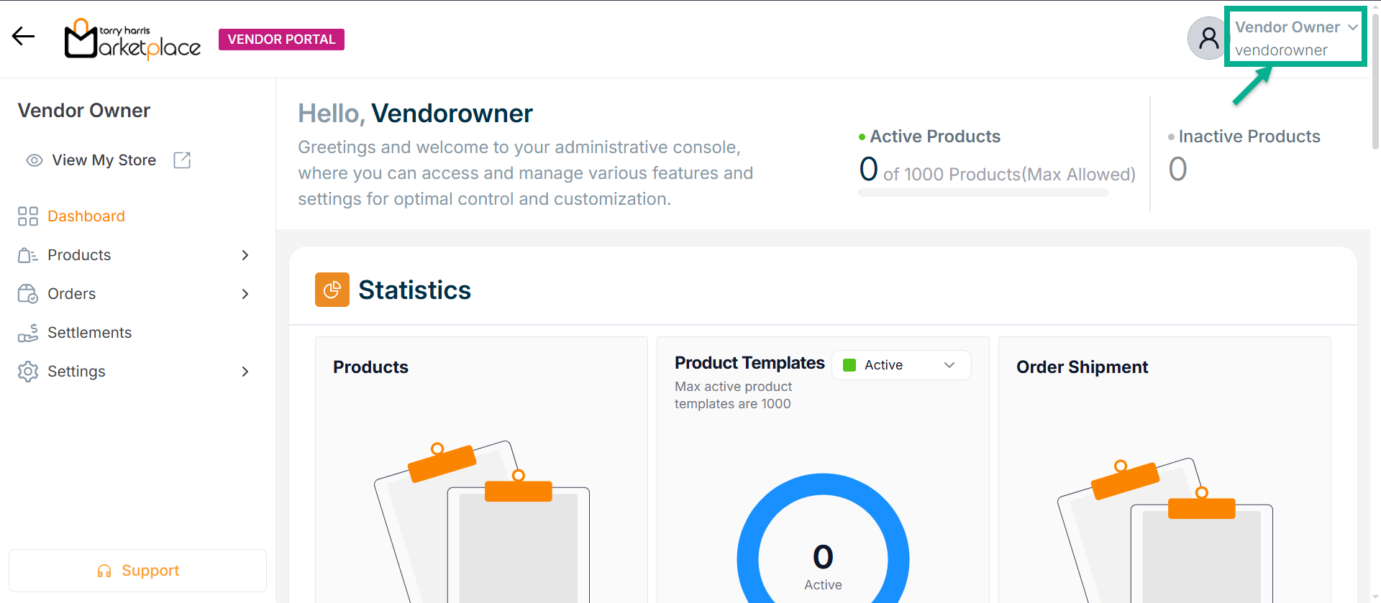Click the Torry Harris Marketplace logo
This screenshot has width=1381, height=603.
(132, 39)
